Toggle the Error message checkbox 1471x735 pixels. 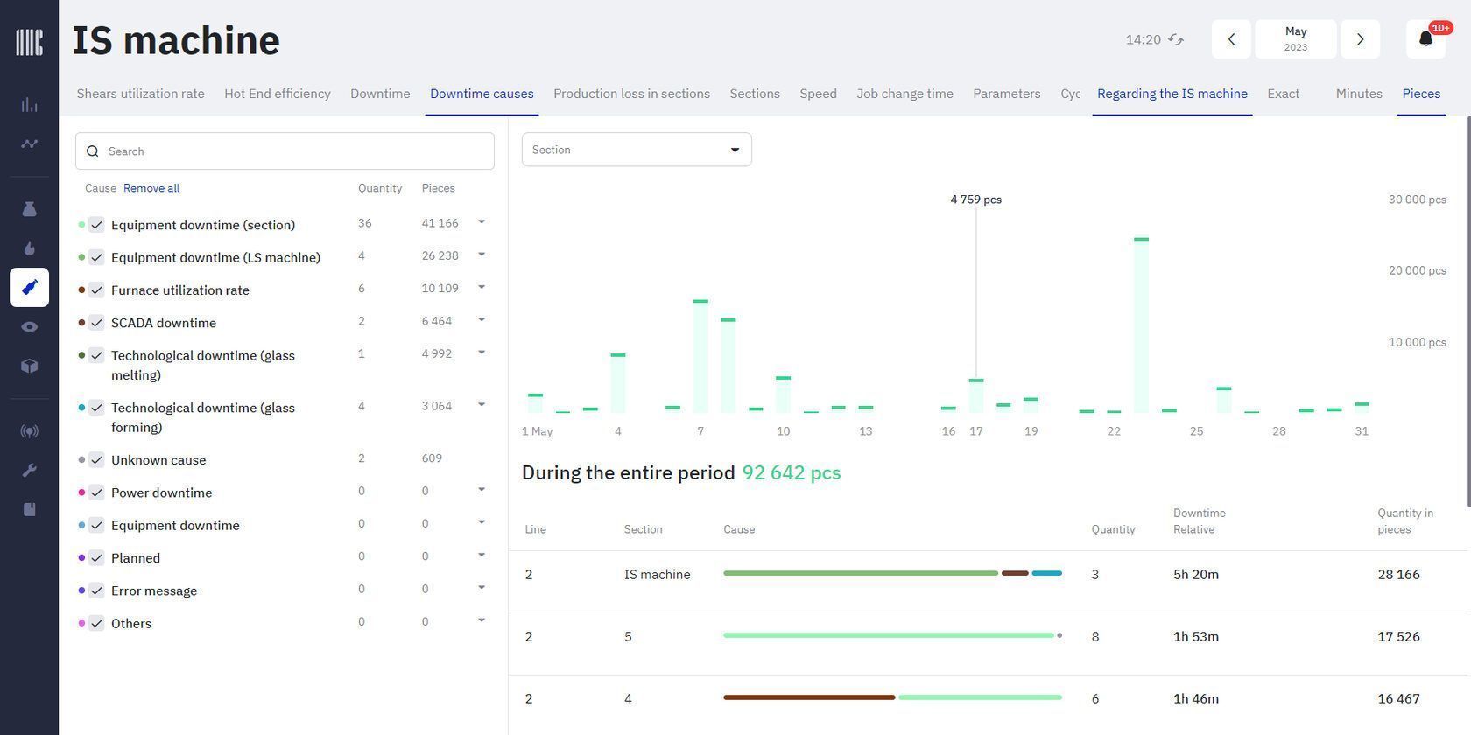point(96,591)
